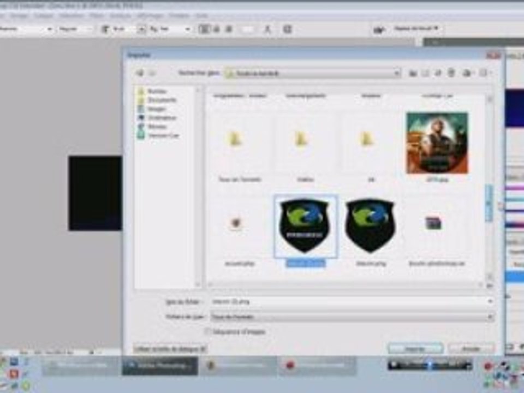Click the Importer button
This screenshot has width=524, height=393.
point(415,349)
